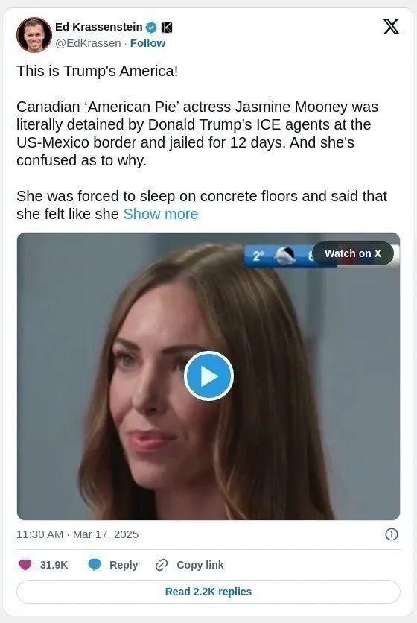Open Ed Krassenstein's profile picture

click(x=34, y=35)
